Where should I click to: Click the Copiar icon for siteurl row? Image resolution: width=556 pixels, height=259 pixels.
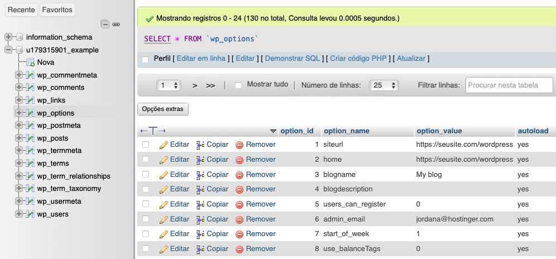pyautogui.click(x=200, y=145)
